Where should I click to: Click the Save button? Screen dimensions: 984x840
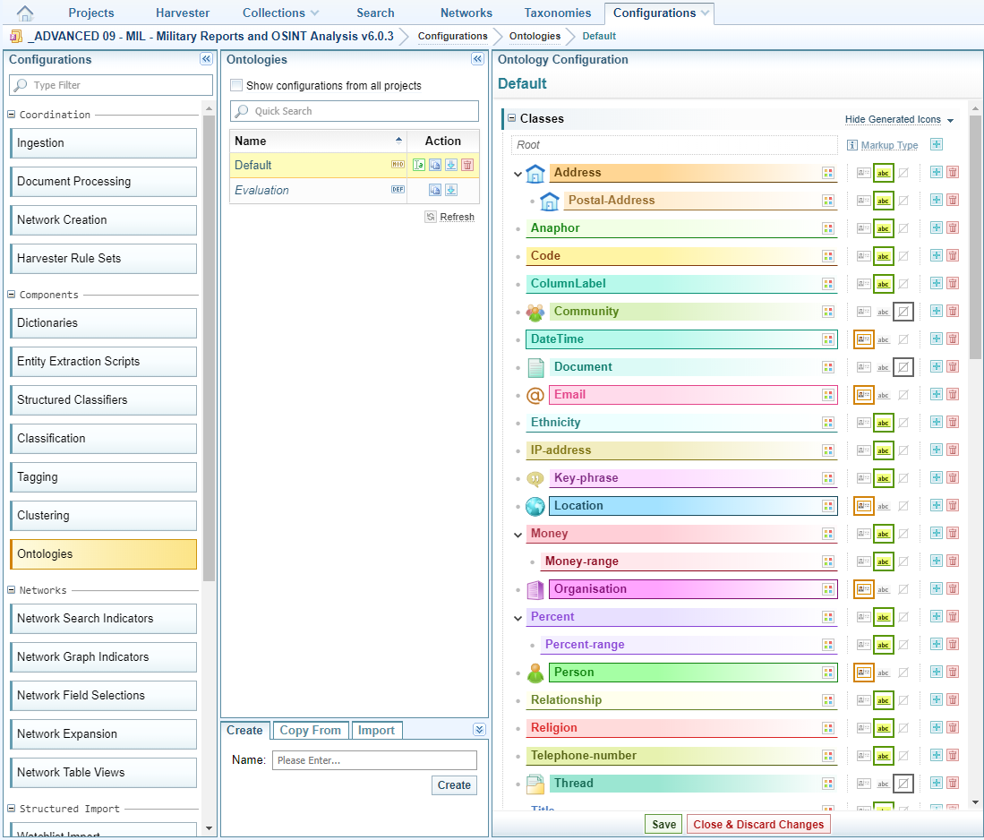tap(663, 824)
